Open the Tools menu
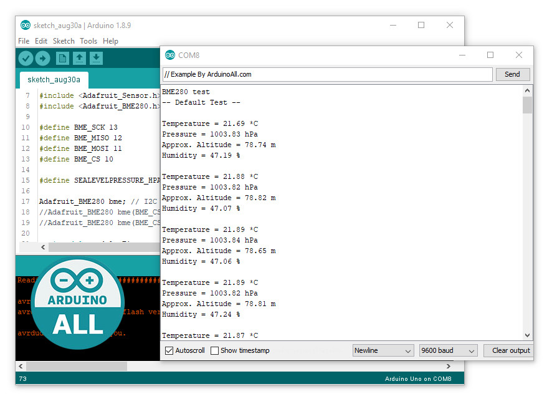The width and height of the screenshot is (552, 399). pos(88,41)
